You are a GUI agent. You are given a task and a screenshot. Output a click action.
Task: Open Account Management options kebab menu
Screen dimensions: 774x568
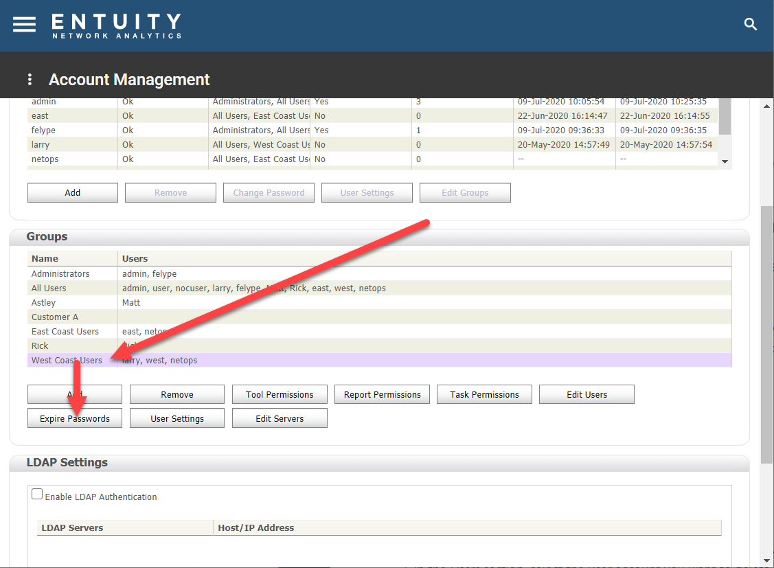(30, 80)
